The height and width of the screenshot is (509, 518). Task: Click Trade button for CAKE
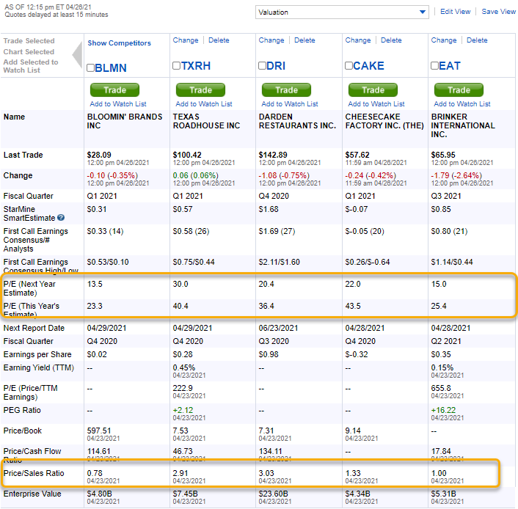373,89
